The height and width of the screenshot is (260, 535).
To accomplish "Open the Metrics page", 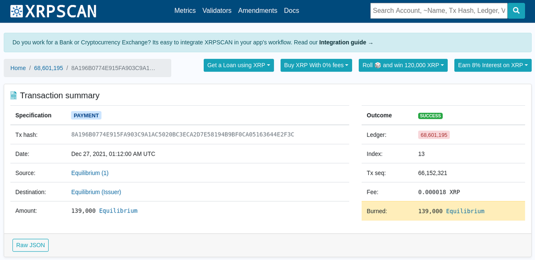I will click(x=185, y=11).
